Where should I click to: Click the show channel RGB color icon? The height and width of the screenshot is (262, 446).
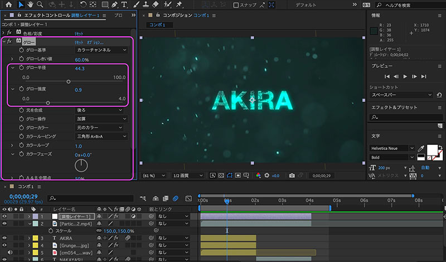pos(258,176)
